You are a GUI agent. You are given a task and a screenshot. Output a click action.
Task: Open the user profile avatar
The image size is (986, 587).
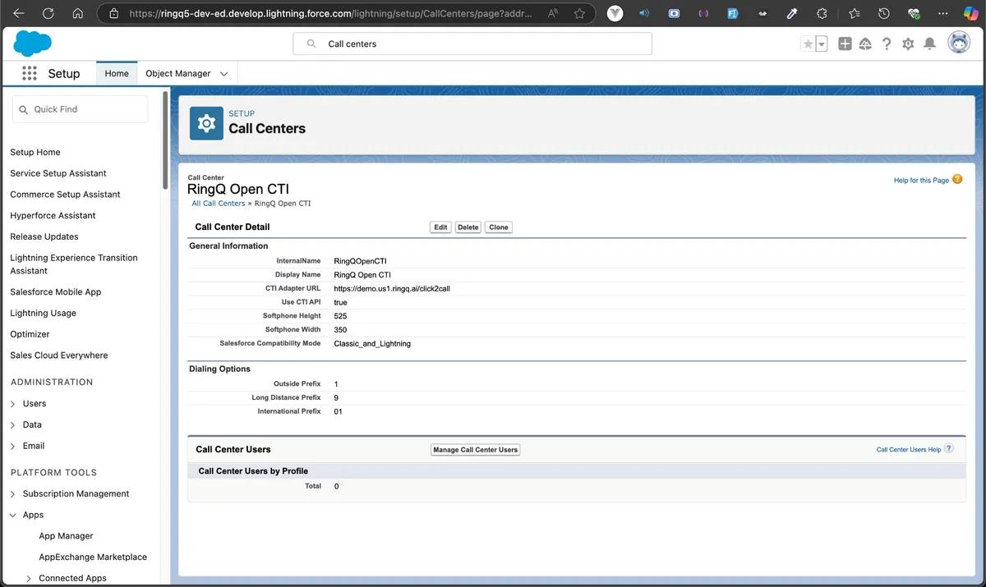959,43
